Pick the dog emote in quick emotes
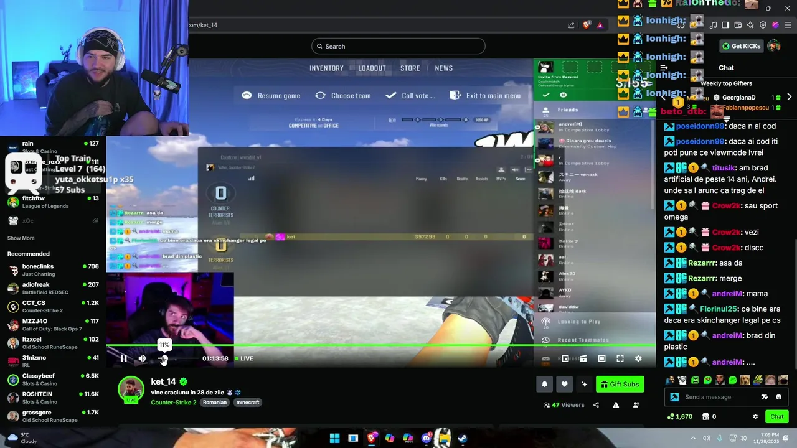The width and height of the screenshot is (797, 448). (x=745, y=380)
